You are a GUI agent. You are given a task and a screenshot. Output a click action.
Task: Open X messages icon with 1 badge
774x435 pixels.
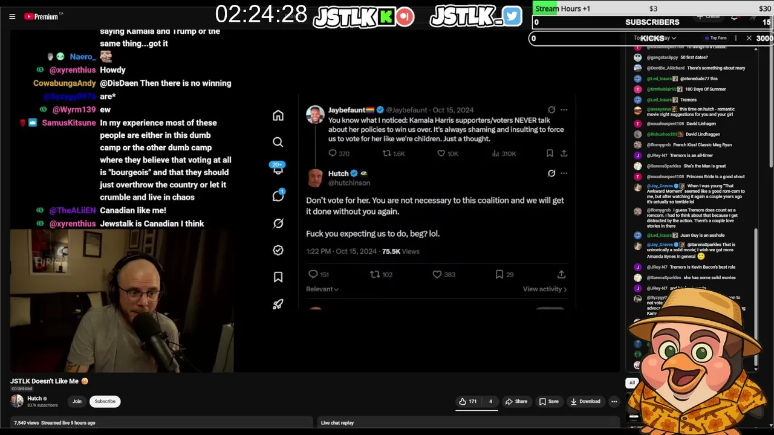click(278, 195)
